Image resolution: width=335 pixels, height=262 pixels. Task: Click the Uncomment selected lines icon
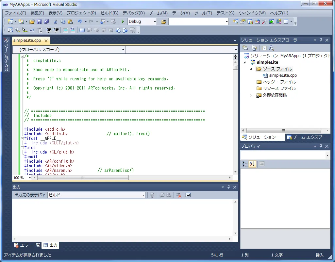[x=73, y=30]
